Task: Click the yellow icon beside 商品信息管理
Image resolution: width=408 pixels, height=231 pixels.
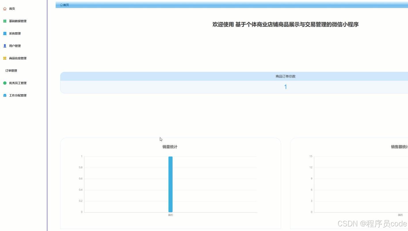Action: tap(5, 58)
